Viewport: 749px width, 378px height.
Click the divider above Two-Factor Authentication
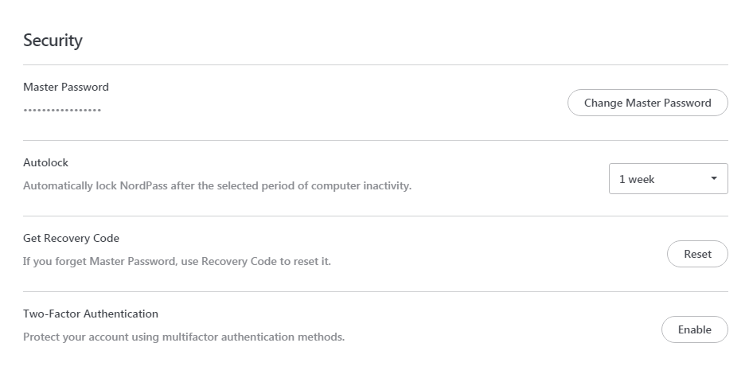pos(375,291)
